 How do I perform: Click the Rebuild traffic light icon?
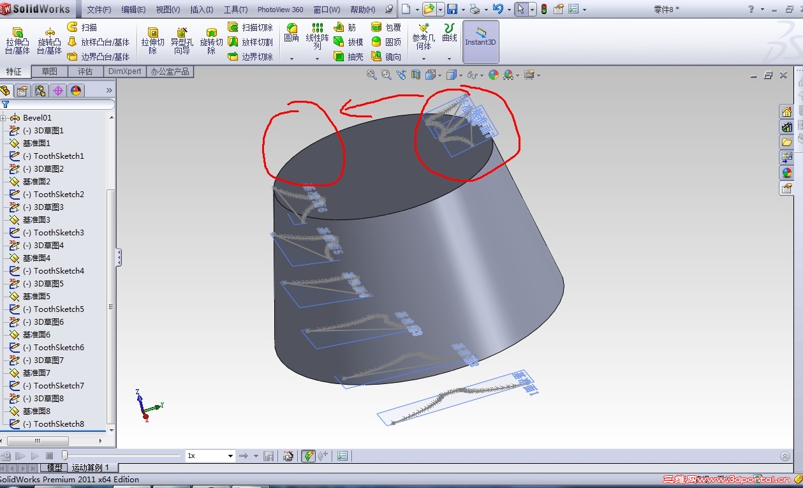[x=544, y=9]
